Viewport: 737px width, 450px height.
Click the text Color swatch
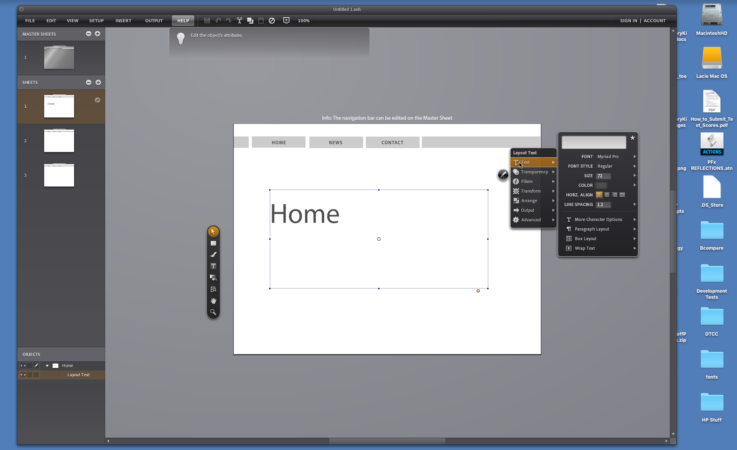point(601,185)
